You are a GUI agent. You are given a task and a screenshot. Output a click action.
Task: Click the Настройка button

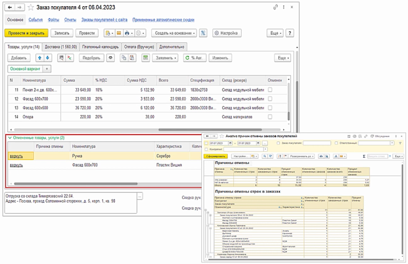coord(227,33)
